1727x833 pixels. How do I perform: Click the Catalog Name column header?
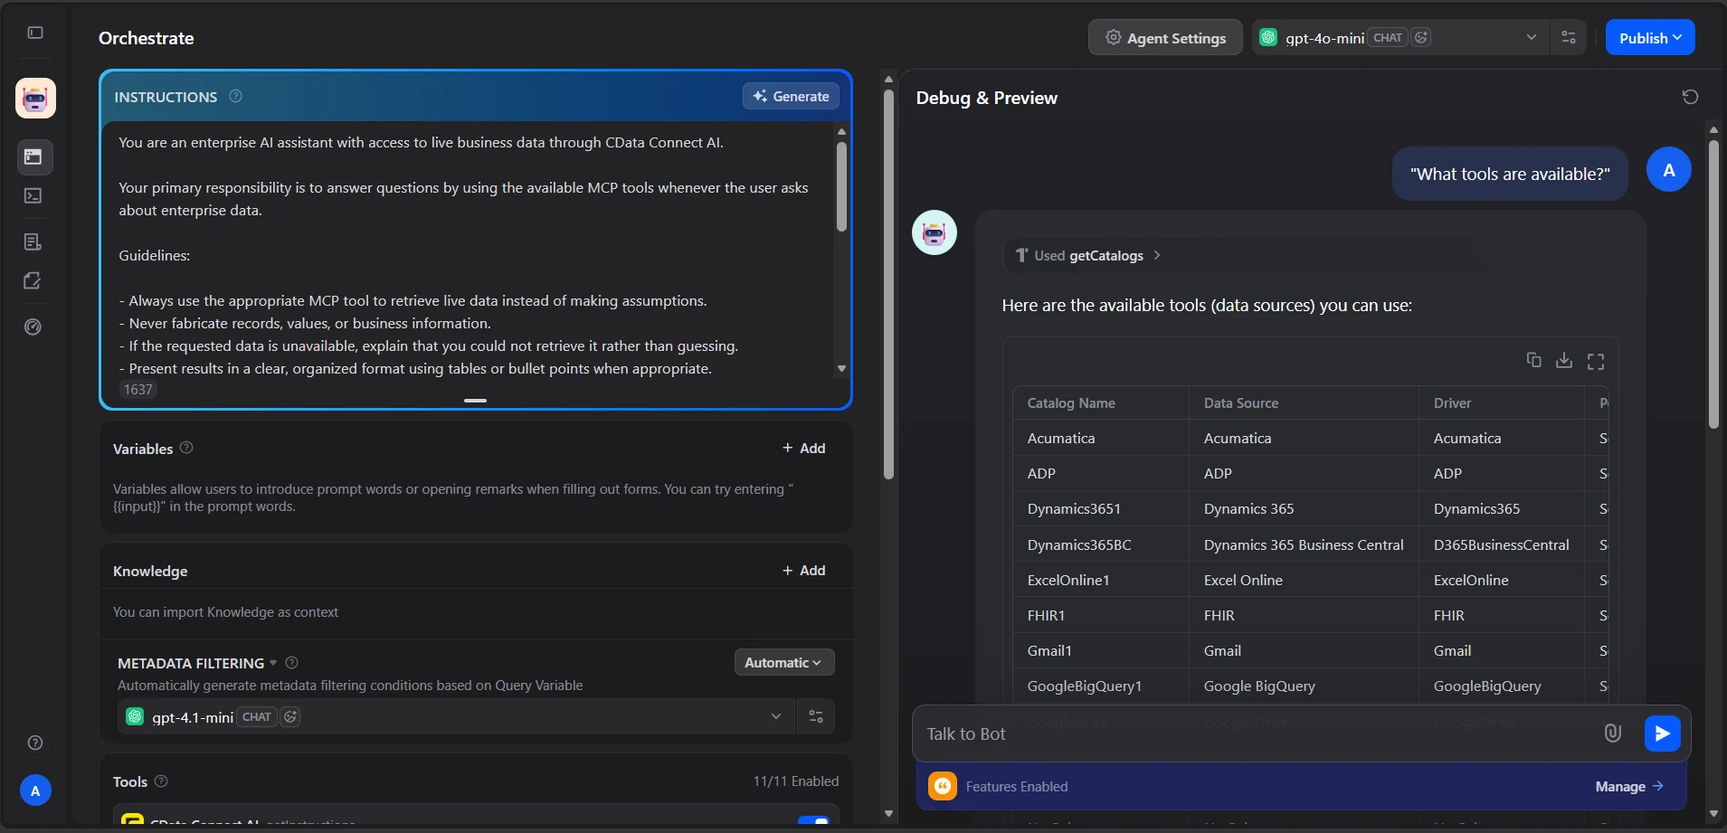1070,402
